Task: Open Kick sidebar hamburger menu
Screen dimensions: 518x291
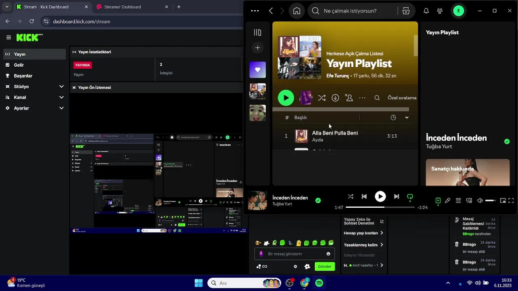Action: tap(8, 38)
